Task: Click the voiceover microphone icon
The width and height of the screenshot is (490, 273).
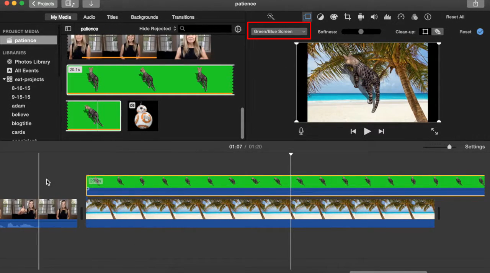Action: tap(301, 131)
